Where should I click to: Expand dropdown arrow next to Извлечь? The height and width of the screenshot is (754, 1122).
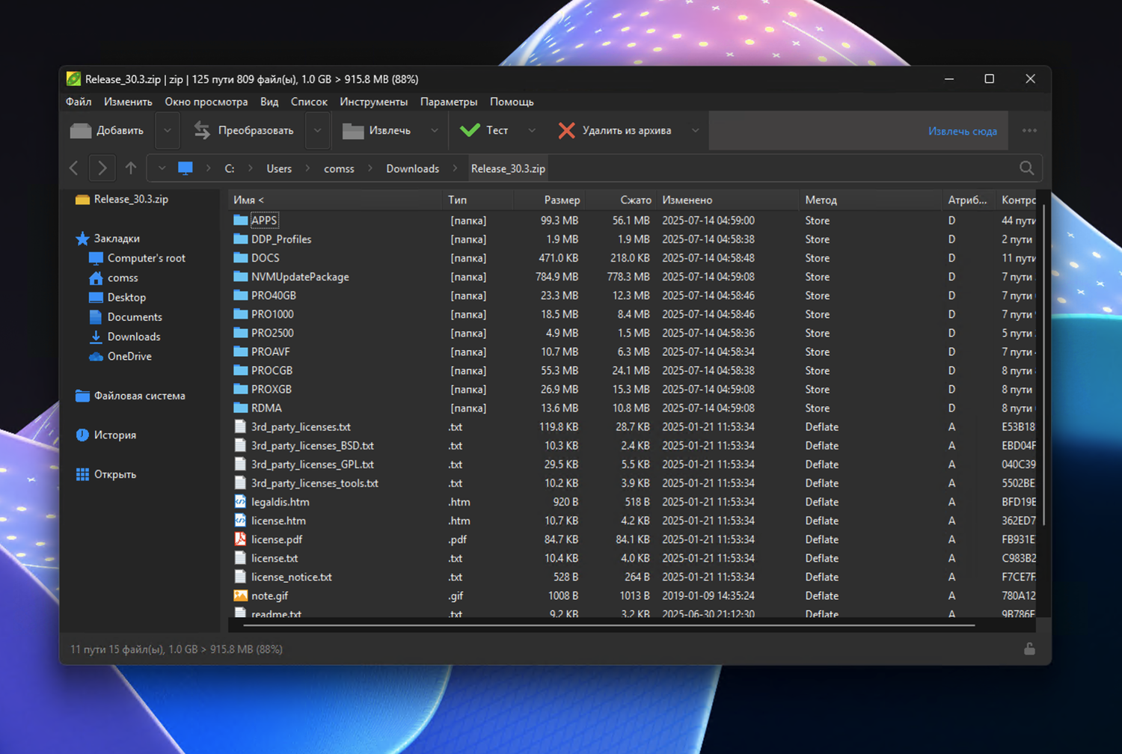pos(435,131)
